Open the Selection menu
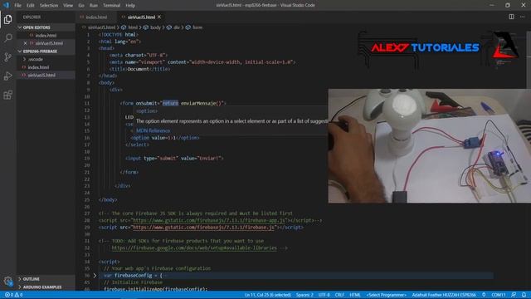The image size is (531, 299). pos(49,6)
